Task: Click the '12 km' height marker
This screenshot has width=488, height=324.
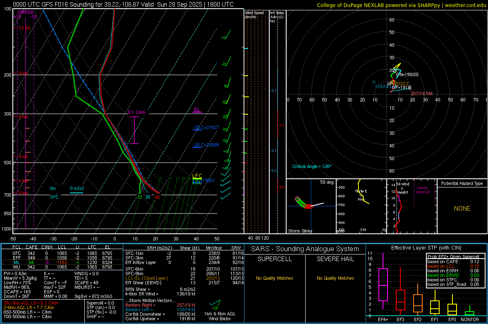Action: 24,28
